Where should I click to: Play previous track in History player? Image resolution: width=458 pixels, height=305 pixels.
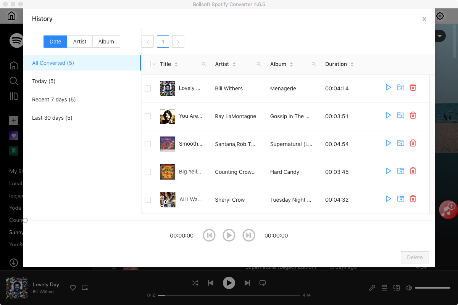[x=209, y=235]
